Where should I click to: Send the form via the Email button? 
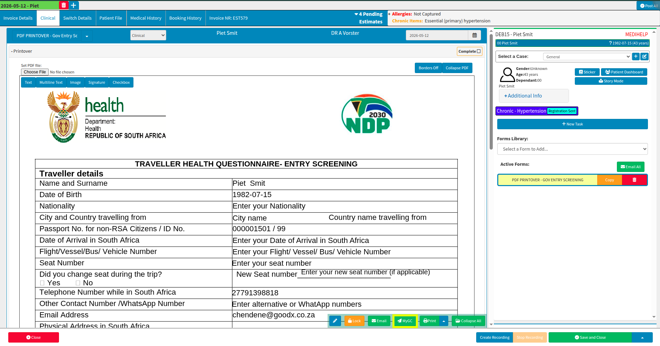click(x=379, y=321)
